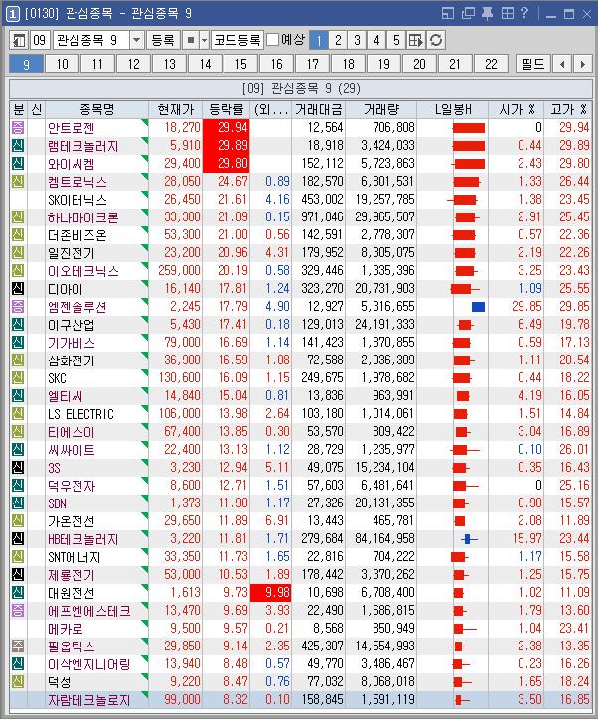The width and height of the screenshot is (598, 719).
Task: Toggle the 예상 checkbox
Action: 273,40
